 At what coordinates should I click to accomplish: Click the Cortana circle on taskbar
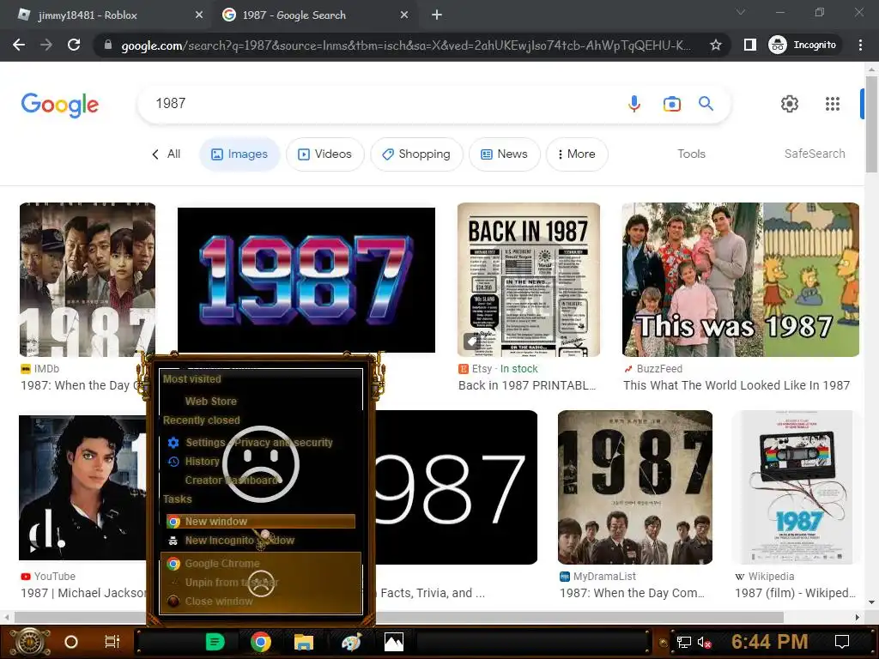tap(71, 642)
